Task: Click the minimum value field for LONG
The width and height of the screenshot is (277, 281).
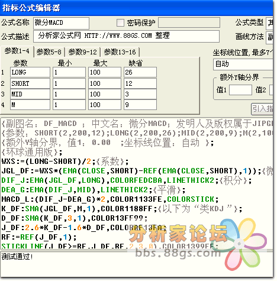Action: coord(69,72)
